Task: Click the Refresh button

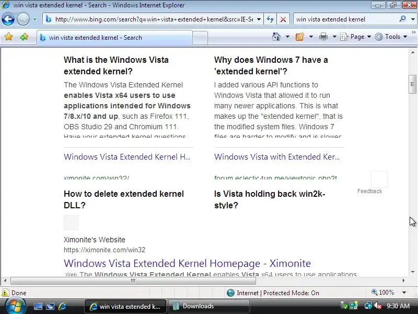Action: click(x=270, y=19)
